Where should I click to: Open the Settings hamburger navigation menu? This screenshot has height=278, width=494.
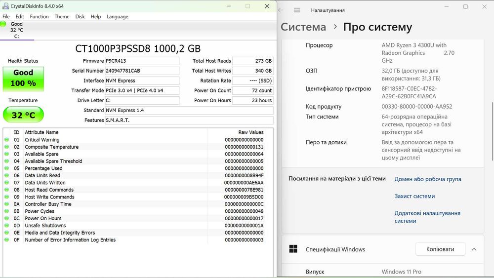tap(297, 10)
